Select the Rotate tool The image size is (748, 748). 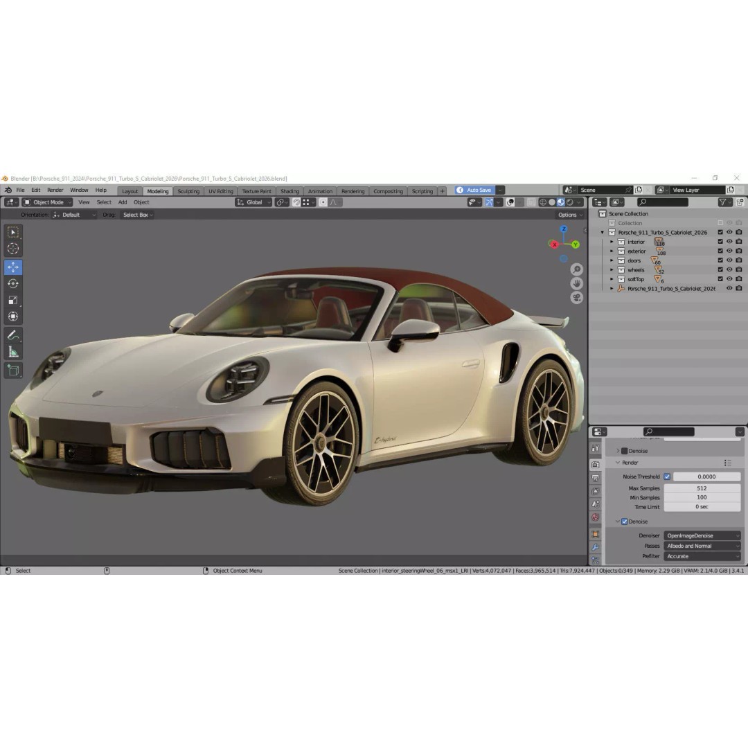(x=13, y=284)
